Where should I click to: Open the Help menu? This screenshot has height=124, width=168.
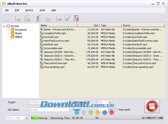pos(54,10)
